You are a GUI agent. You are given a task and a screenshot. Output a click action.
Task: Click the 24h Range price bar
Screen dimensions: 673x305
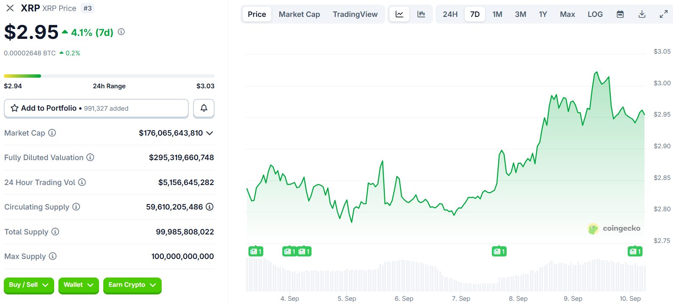109,76
